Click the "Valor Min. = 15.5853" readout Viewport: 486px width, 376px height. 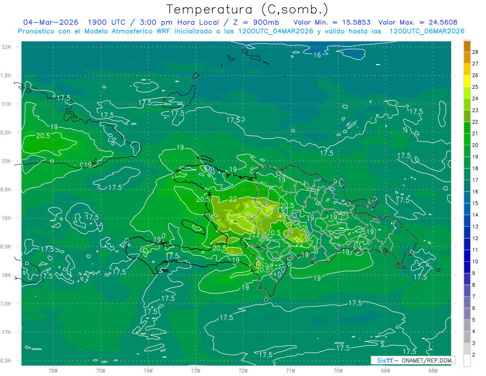pyautogui.click(x=332, y=22)
